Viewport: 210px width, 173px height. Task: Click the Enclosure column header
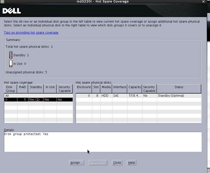pos(84,89)
